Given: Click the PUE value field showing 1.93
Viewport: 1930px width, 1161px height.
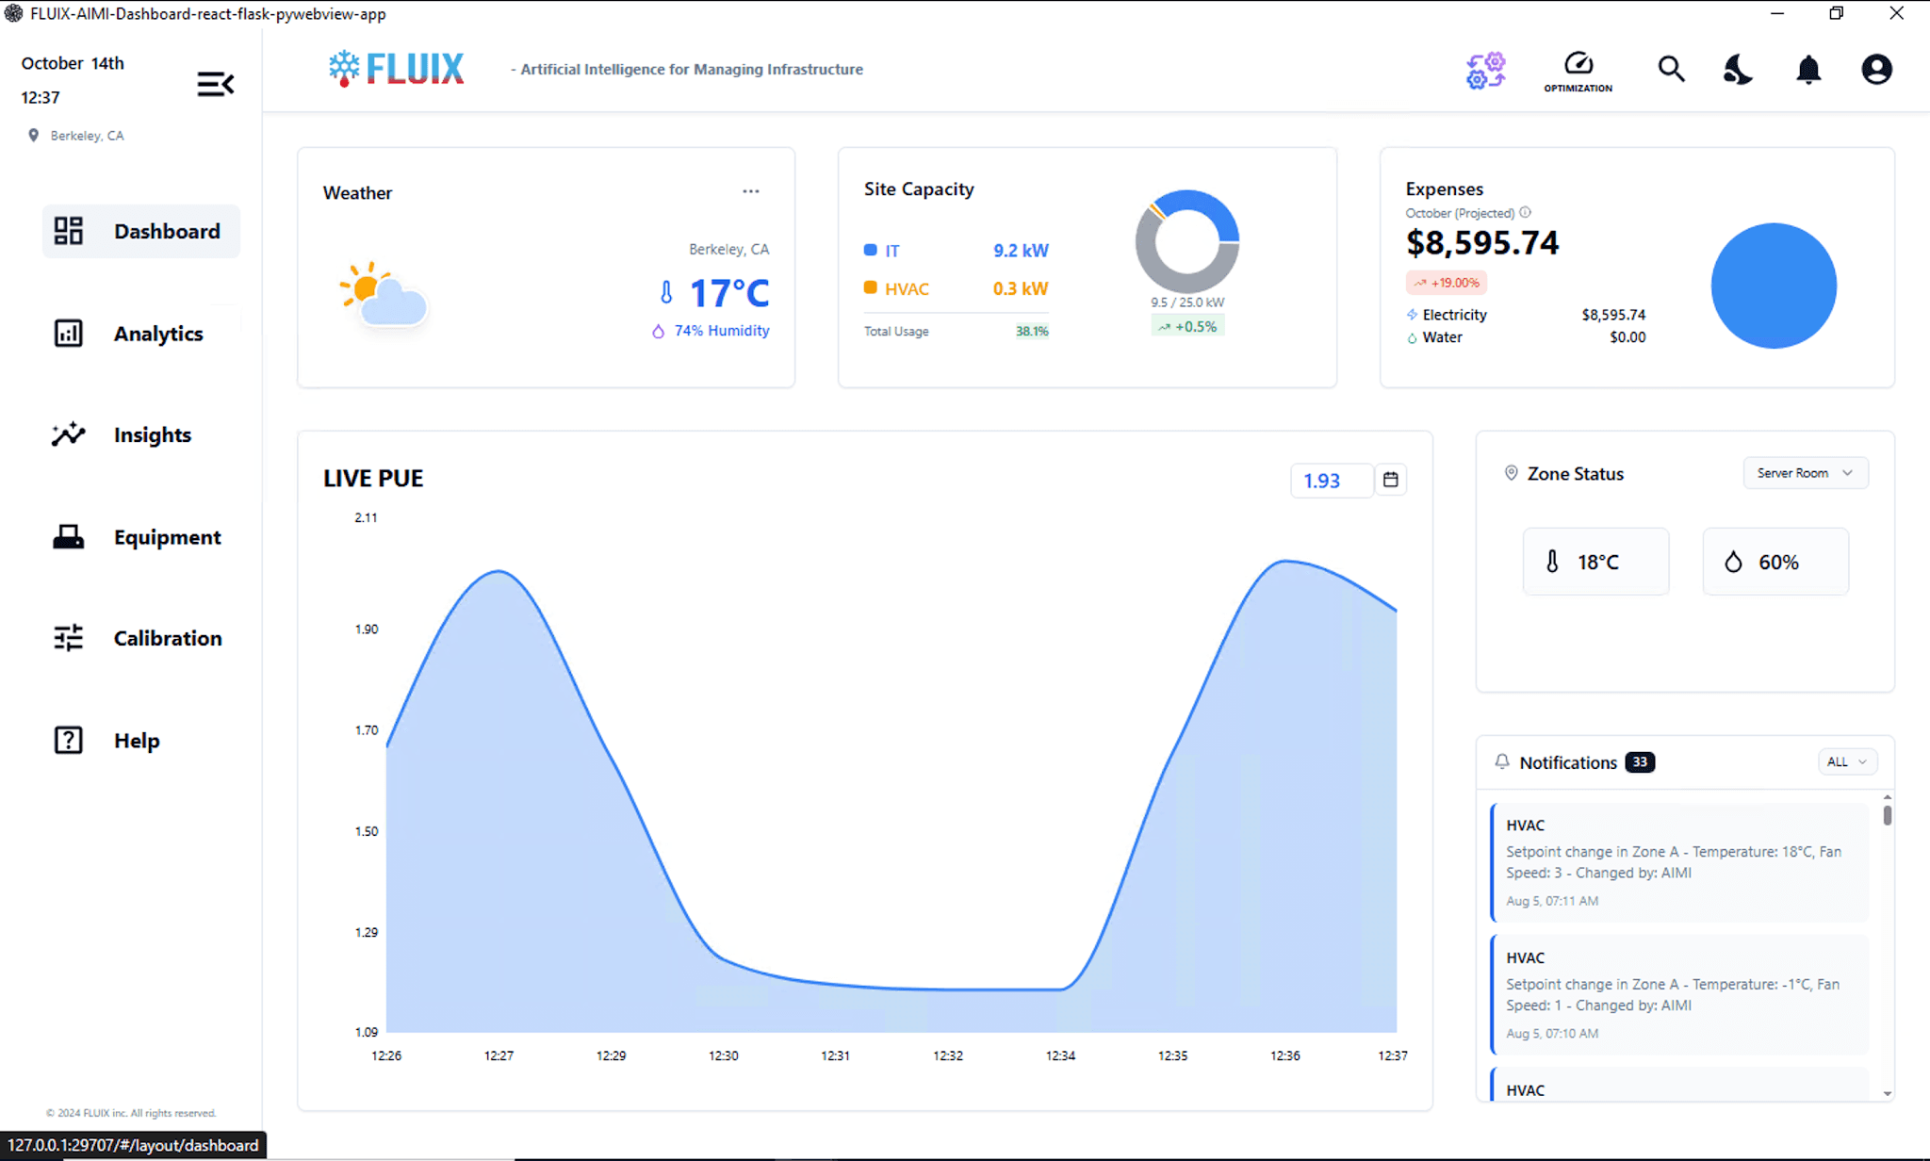Looking at the screenshot, I should [1332, 480].
